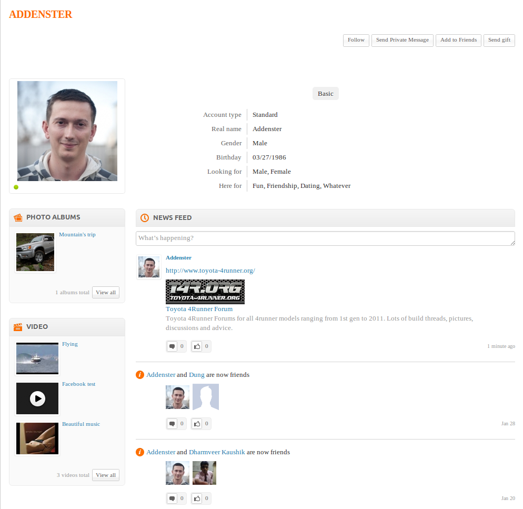Click the Follow button
The width and height of the screenshot is (523, 509).
pyautogui.click(x=356, y=40)
